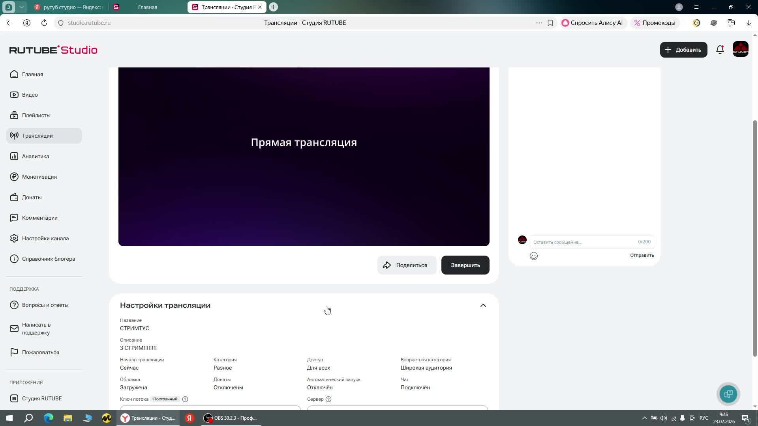Viewport: 758px width, 426px height.
Task: Open notifications bell icon
Action: (x=720, y=50)
